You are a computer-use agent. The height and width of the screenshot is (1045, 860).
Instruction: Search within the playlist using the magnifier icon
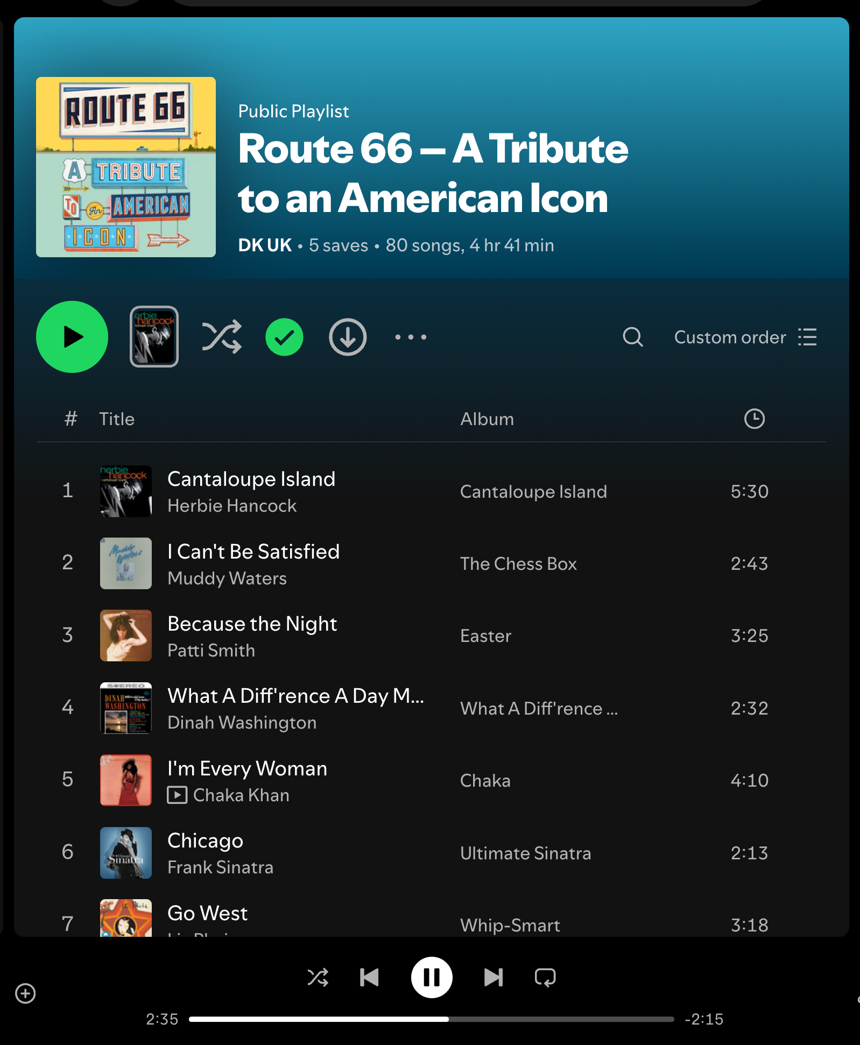(x=633, y=337)
